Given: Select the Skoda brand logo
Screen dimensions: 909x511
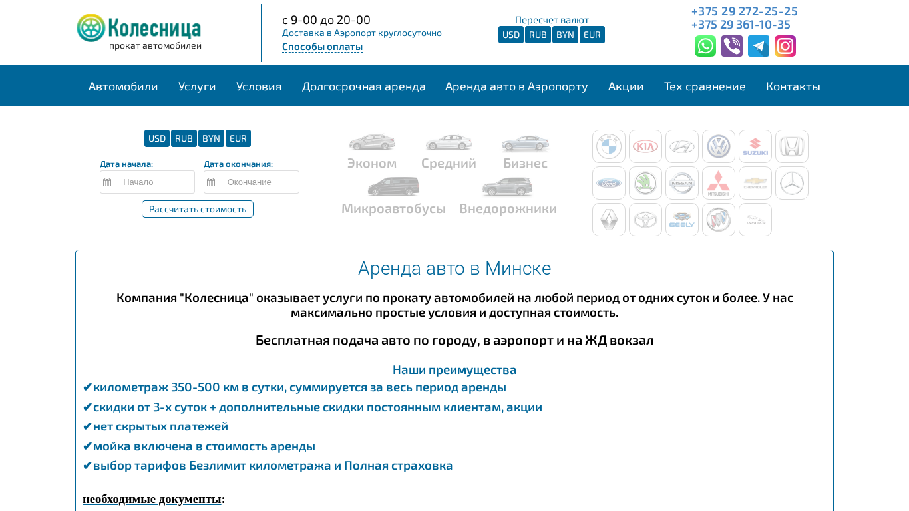Looking at the screenshot, I should pos(645,183).
